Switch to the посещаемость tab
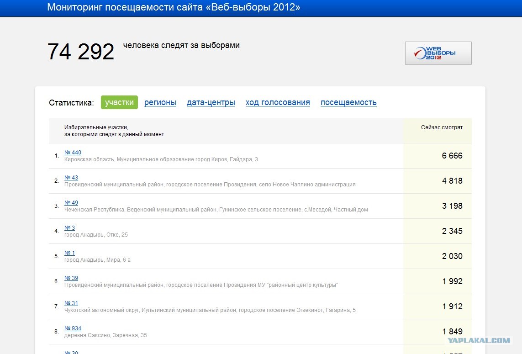The height and width of the screenshot is (354, 522). pos(348,102)
